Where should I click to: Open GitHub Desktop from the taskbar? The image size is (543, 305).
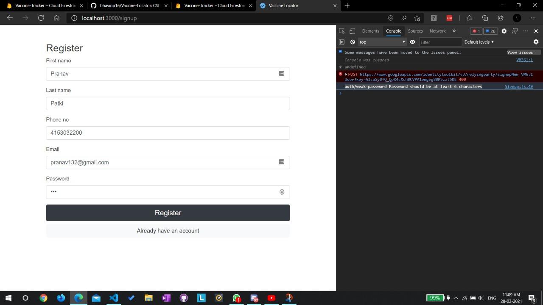coord(184,298)
